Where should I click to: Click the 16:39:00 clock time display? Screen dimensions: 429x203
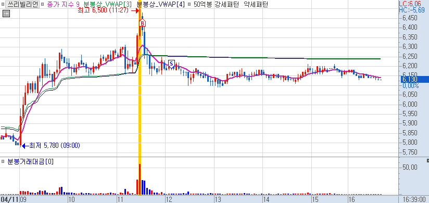414,199
